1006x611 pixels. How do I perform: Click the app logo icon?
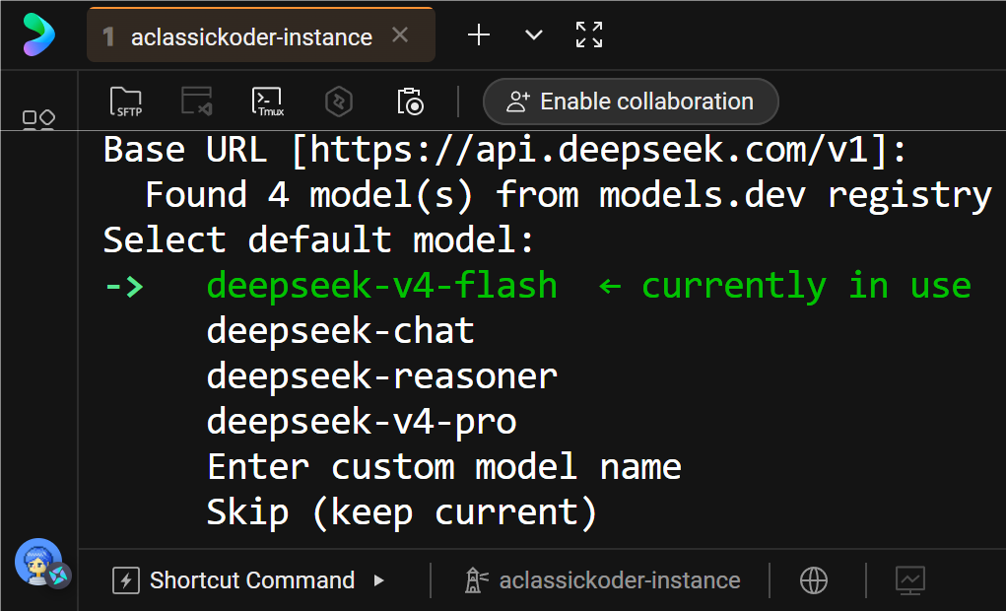(x=38, y=34)
